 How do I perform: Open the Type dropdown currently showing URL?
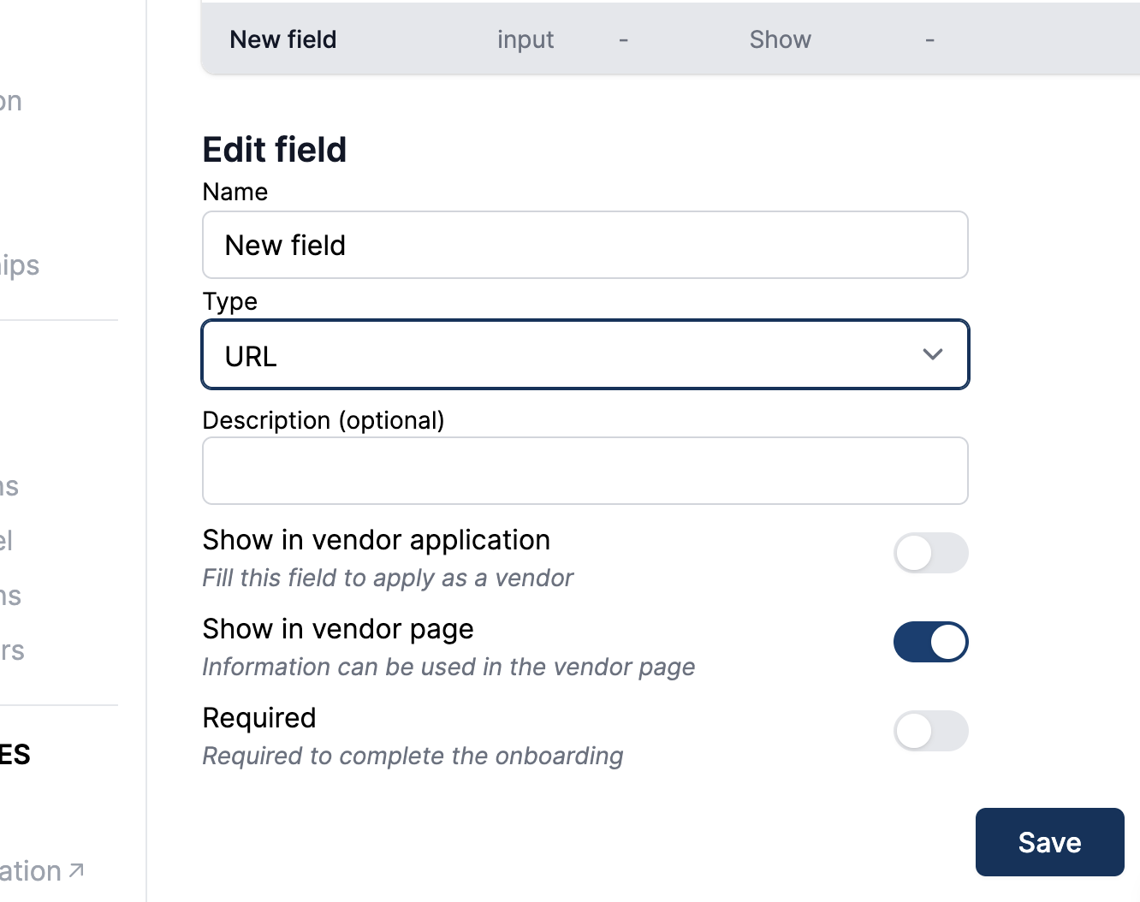tap(585, 354)
